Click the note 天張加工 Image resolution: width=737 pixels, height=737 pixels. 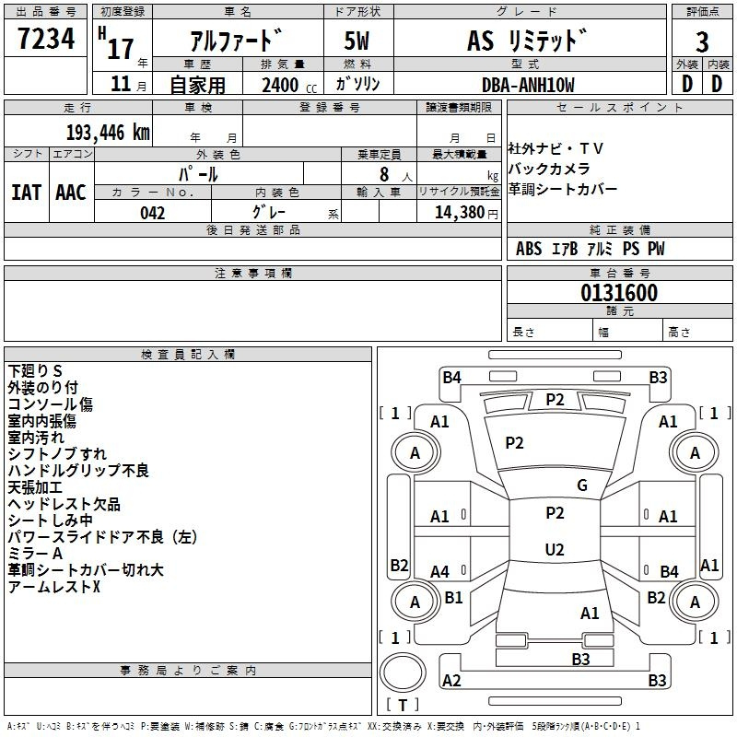point(35,487)
